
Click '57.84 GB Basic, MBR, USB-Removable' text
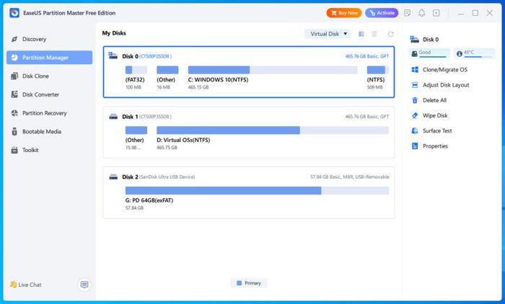click(349, 177)
